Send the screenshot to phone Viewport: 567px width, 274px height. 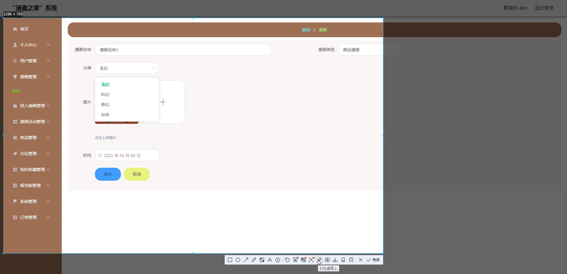pyautogui.click(x=343, y=260)
